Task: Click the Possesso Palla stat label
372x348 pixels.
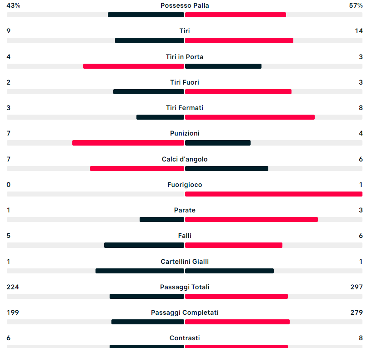Action: tap(185, 5)
